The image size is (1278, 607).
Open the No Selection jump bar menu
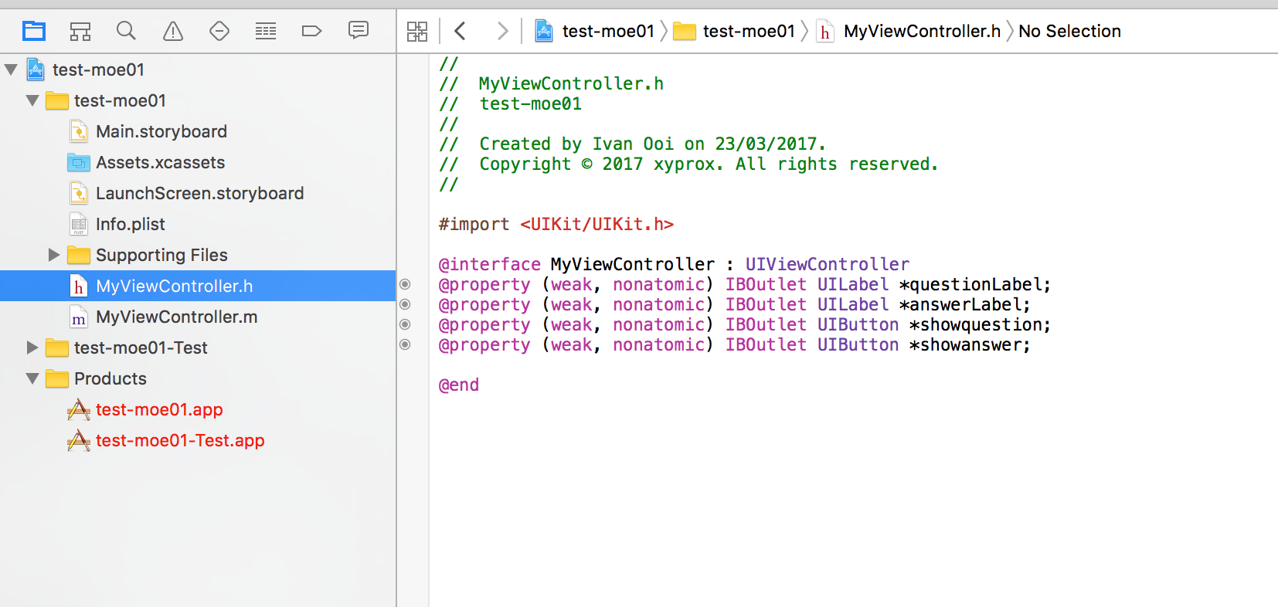click(1069, 31)
